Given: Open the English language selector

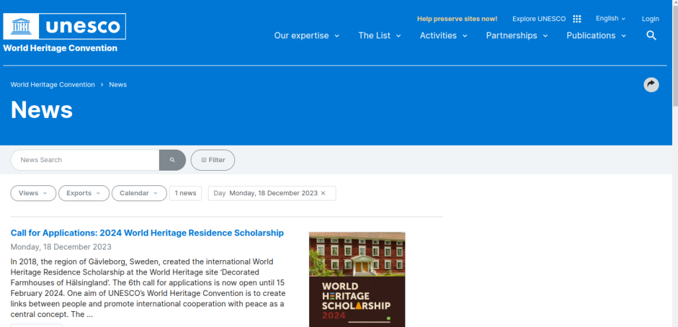Looking at the screenshot, I should [x=610, y=19].
